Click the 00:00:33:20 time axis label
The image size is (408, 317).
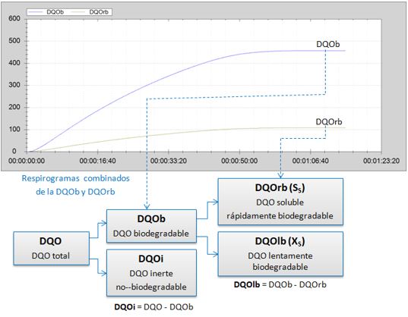(x=169, y=161)
